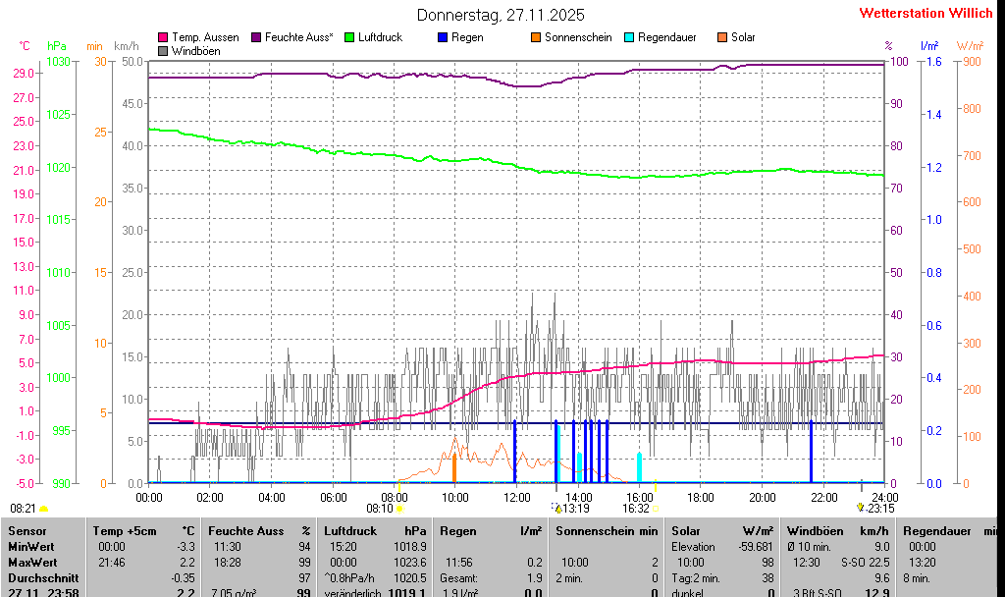
Task: Click the moon marker labeled 13:19
Action: 557,509
